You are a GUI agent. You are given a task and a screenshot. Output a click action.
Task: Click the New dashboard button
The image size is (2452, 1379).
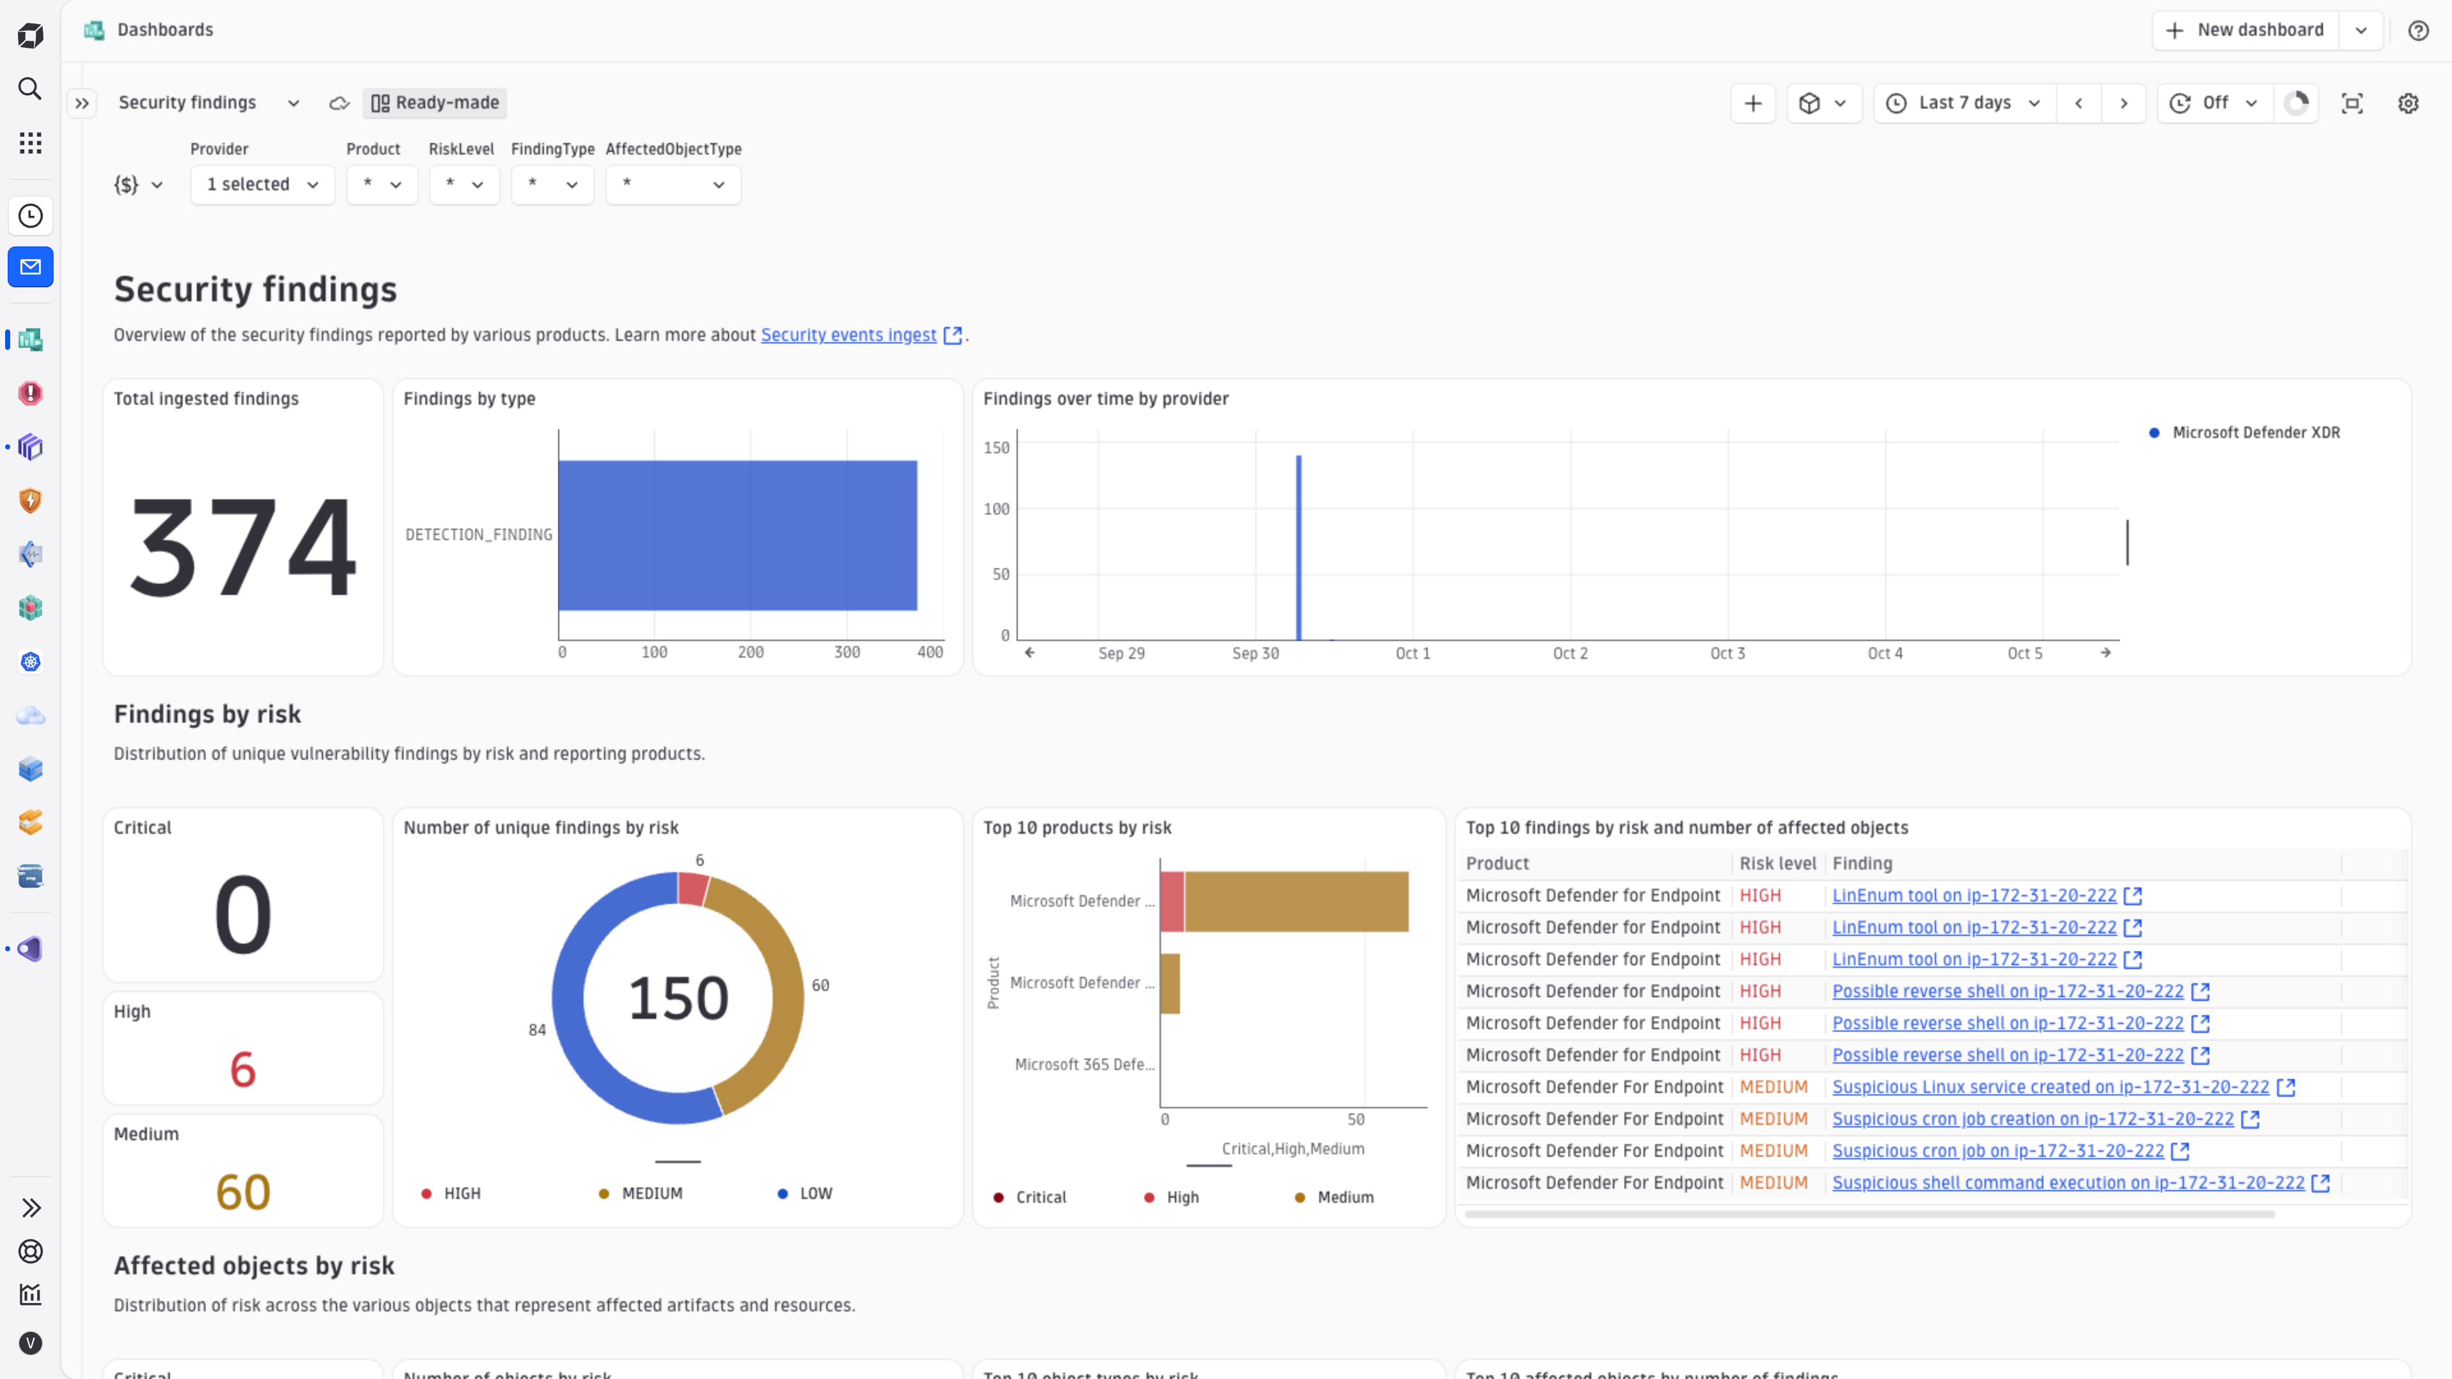click(2246, 31)
